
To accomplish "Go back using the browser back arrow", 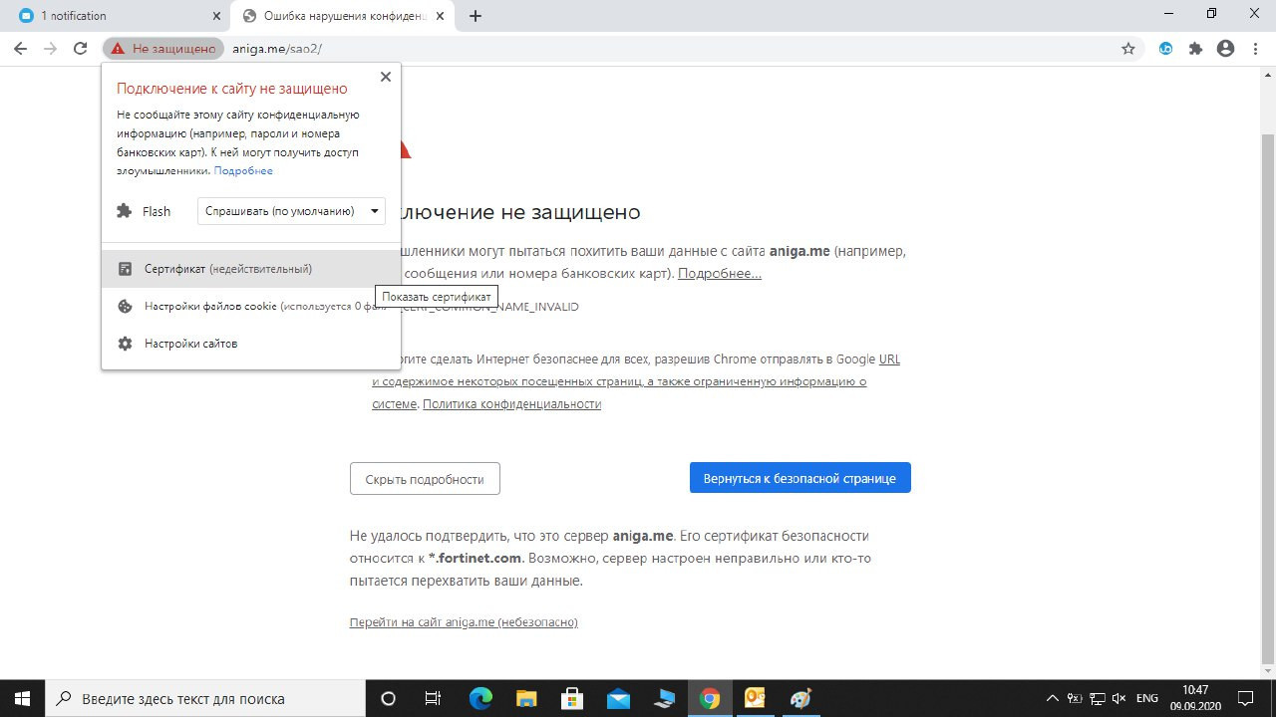I will pyautogui.click(x=20, y=48).
